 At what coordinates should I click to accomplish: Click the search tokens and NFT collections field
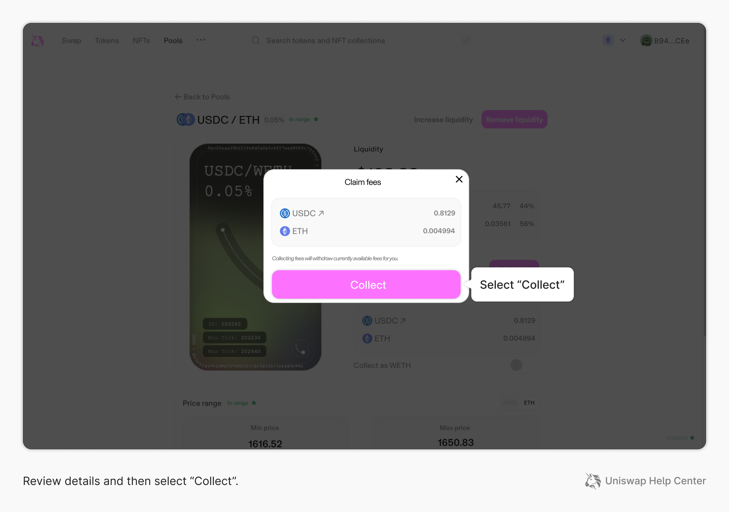coord(360,41)
